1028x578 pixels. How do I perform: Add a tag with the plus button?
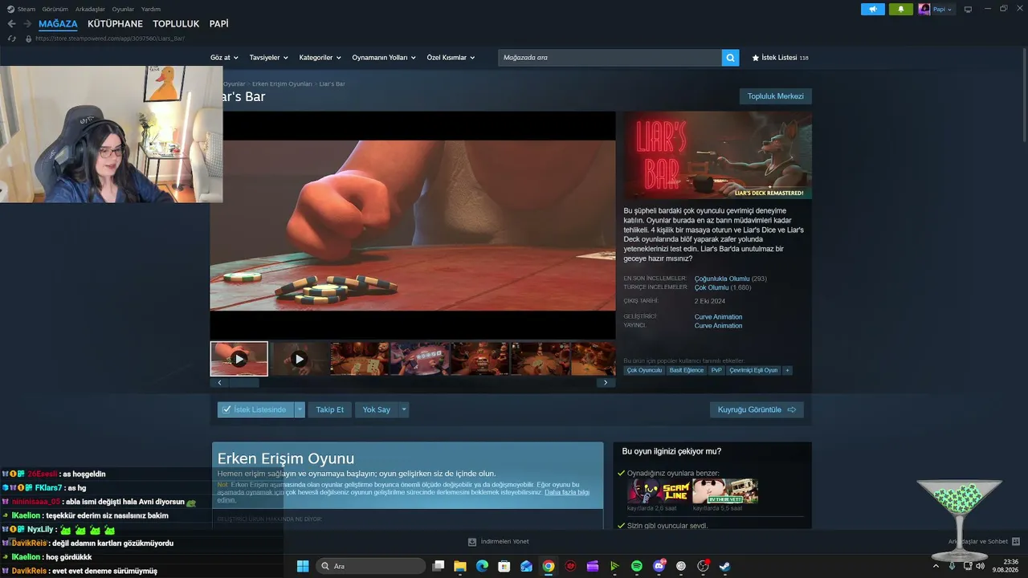click(x=787, y=371)
